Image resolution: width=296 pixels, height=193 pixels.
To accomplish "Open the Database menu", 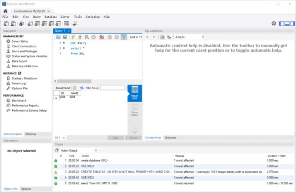I will pyautogui.click(x=51, y=17).
